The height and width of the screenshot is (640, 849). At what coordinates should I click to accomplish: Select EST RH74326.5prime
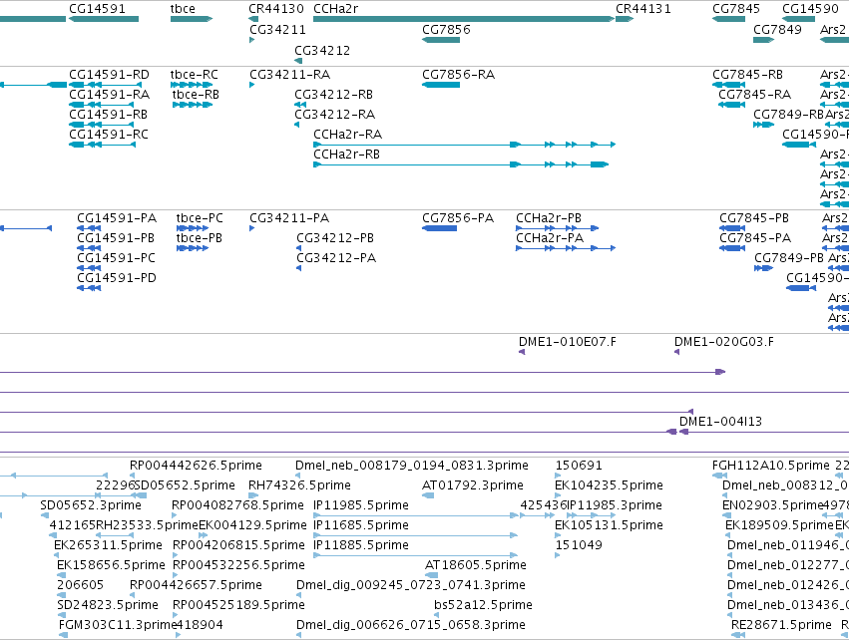pos(299,485)
